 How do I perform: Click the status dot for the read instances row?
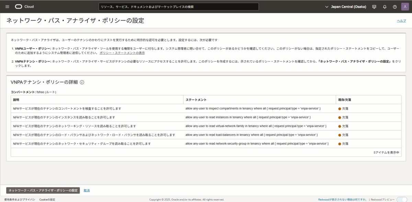pyautogui.click(x=340, y=117)
